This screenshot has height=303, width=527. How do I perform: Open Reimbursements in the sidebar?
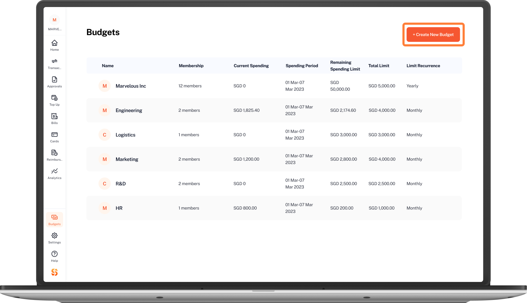pos(54,155)
